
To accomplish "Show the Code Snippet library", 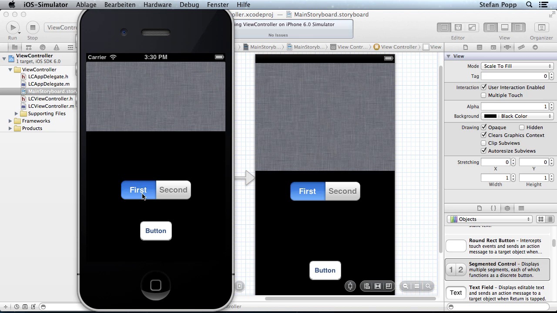I will coord(493,208).
